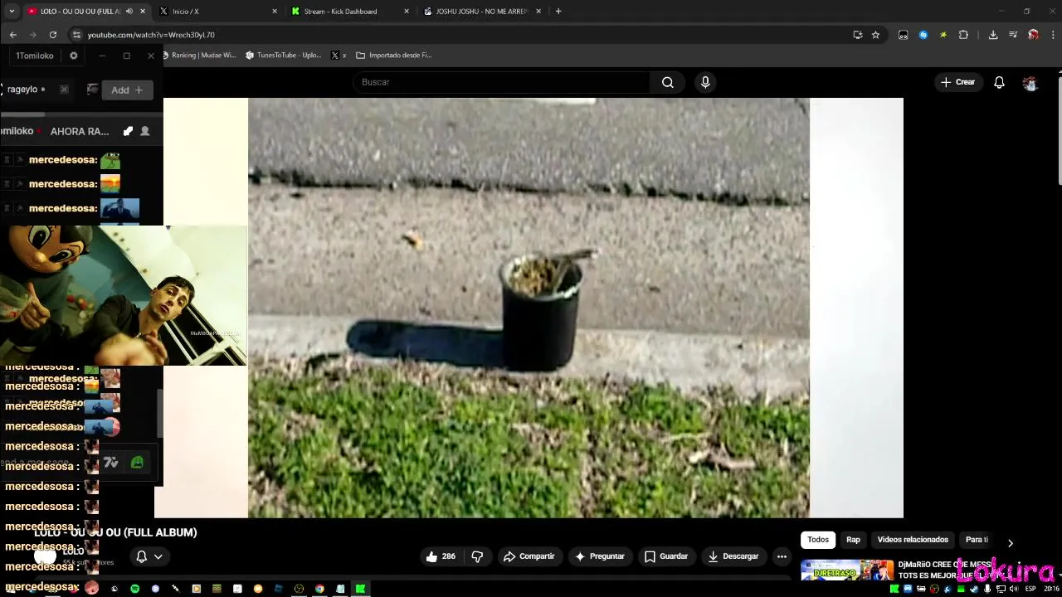Click the taskbar clock showing 20:16
Screen dimensions: 1062x597
1051,589
